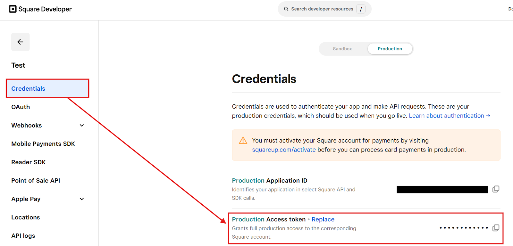Copy the Production Application ID
This screenshot has width=513, height=246.
[496, 189]
